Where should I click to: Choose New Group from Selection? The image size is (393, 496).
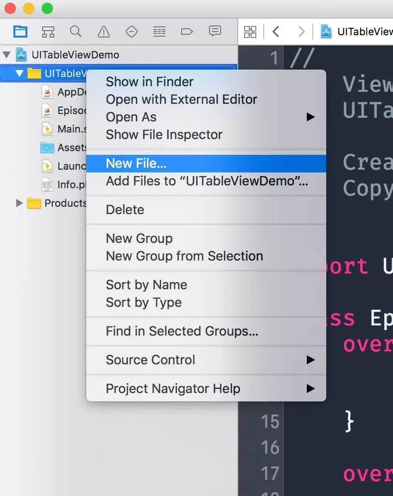click(x=206, y=256)
